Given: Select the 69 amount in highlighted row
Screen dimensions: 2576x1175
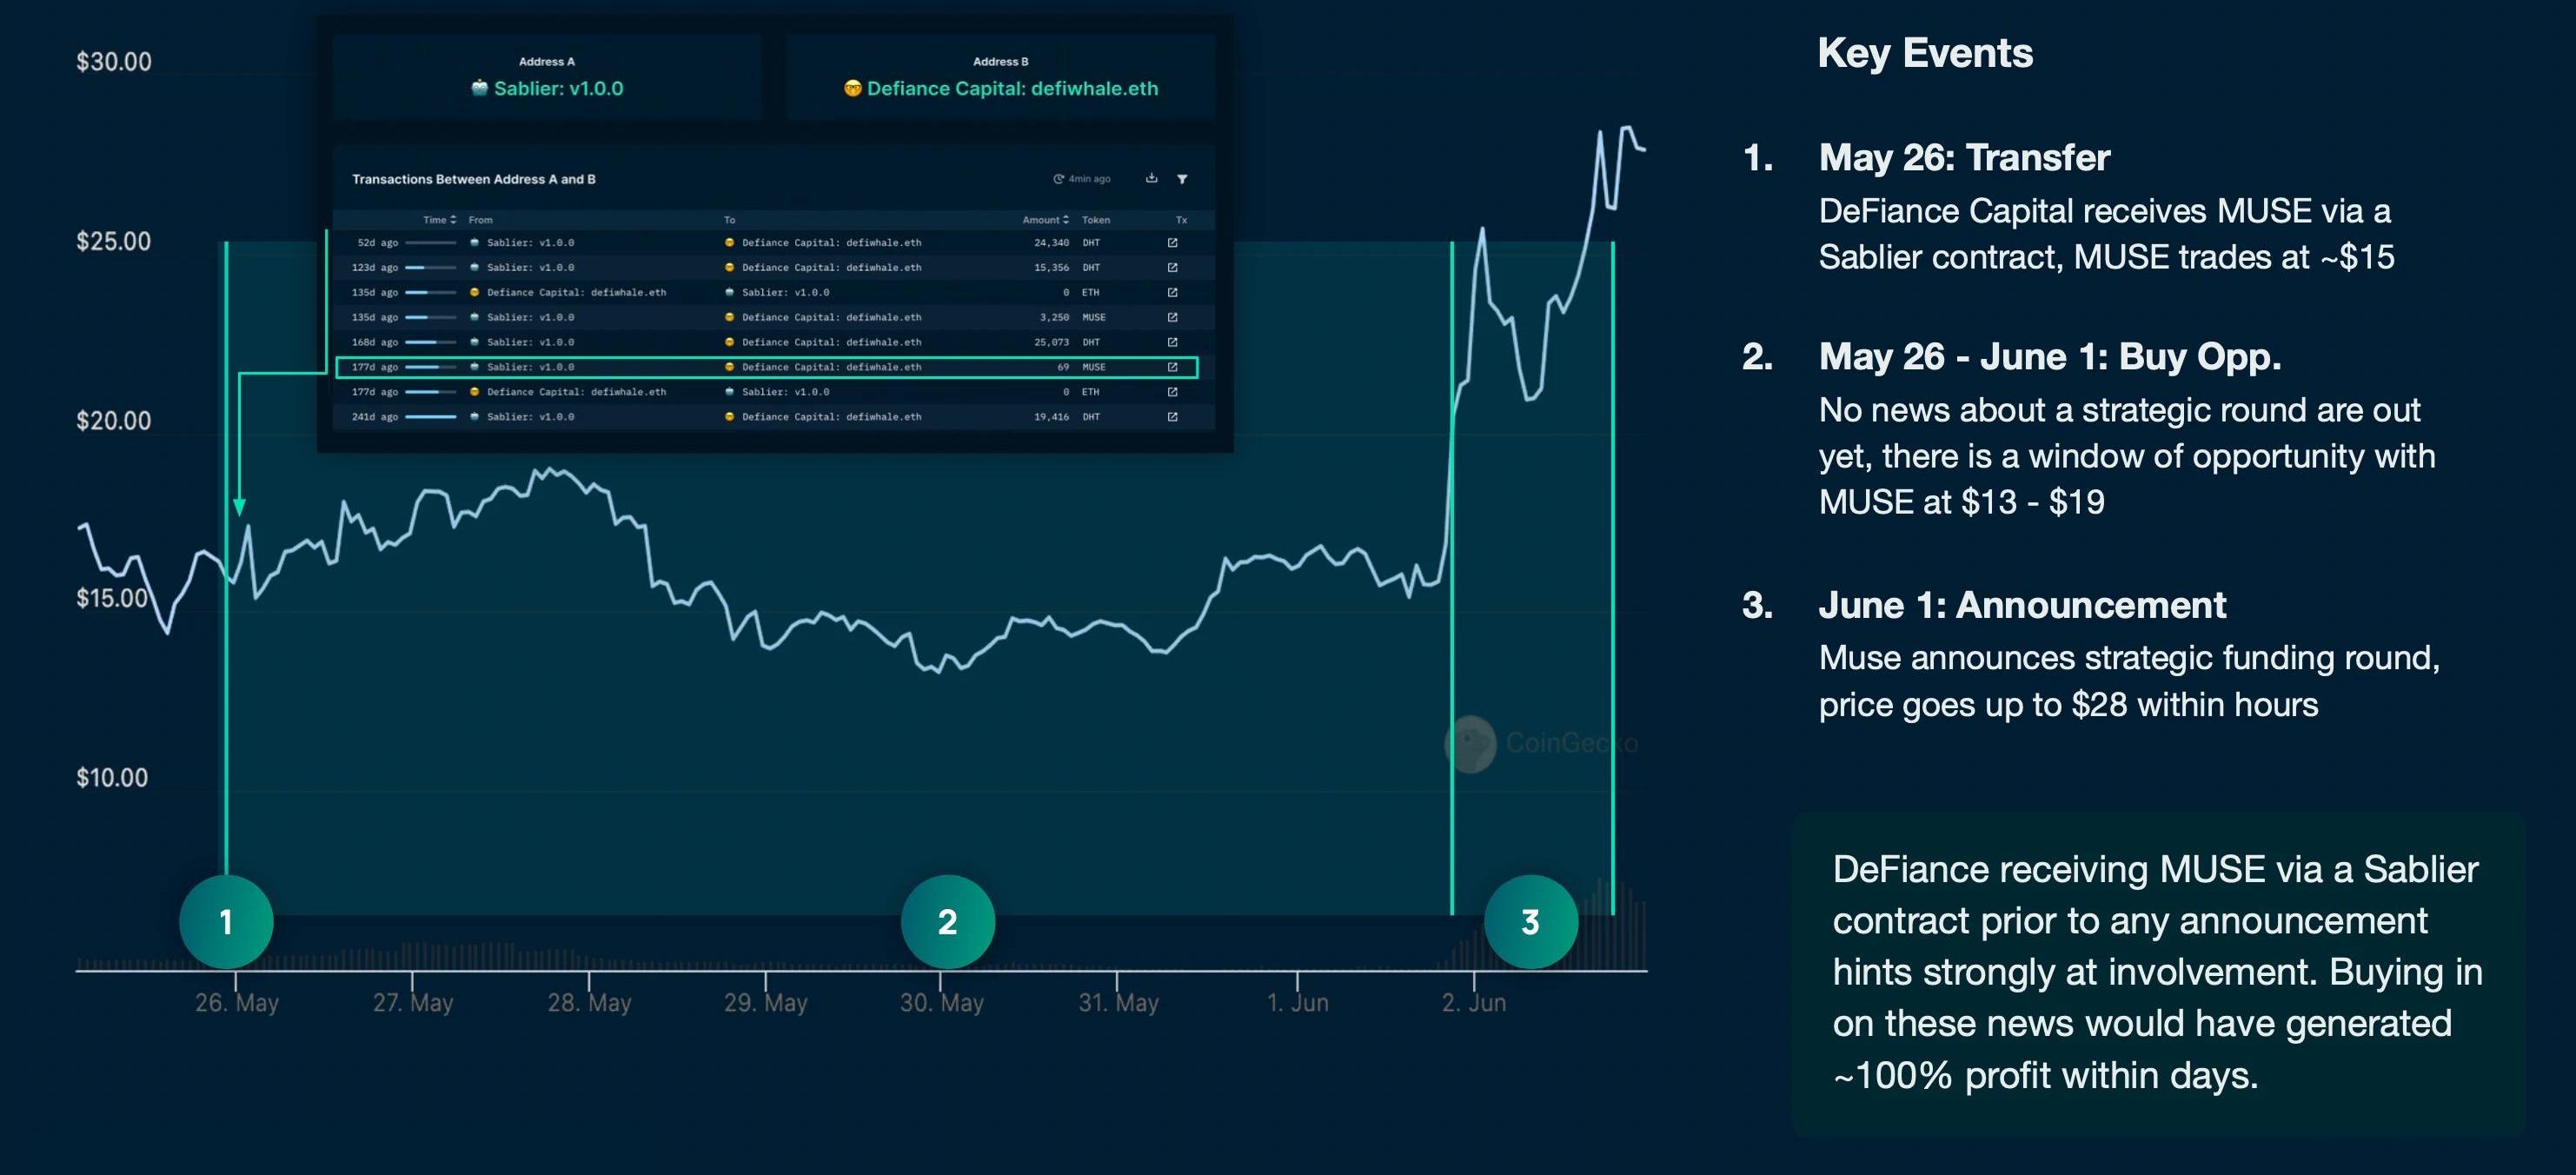Looking at the screenshot, I should [x=1063, y=367].
